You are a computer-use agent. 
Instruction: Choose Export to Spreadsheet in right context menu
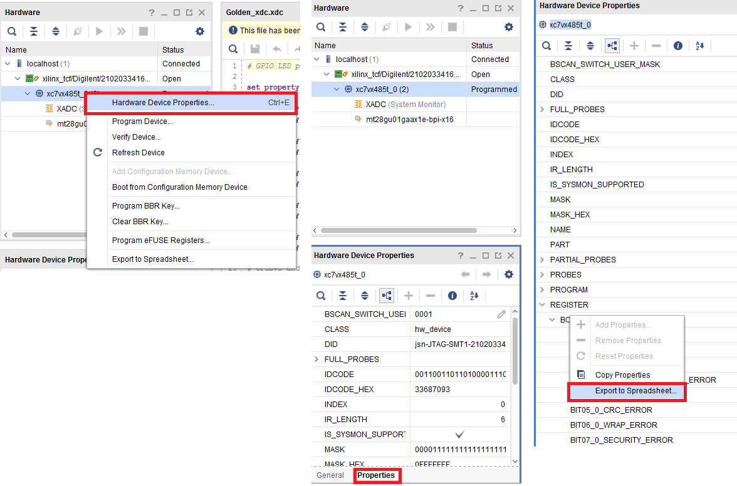pyautogui.click(x=635, y=391)
